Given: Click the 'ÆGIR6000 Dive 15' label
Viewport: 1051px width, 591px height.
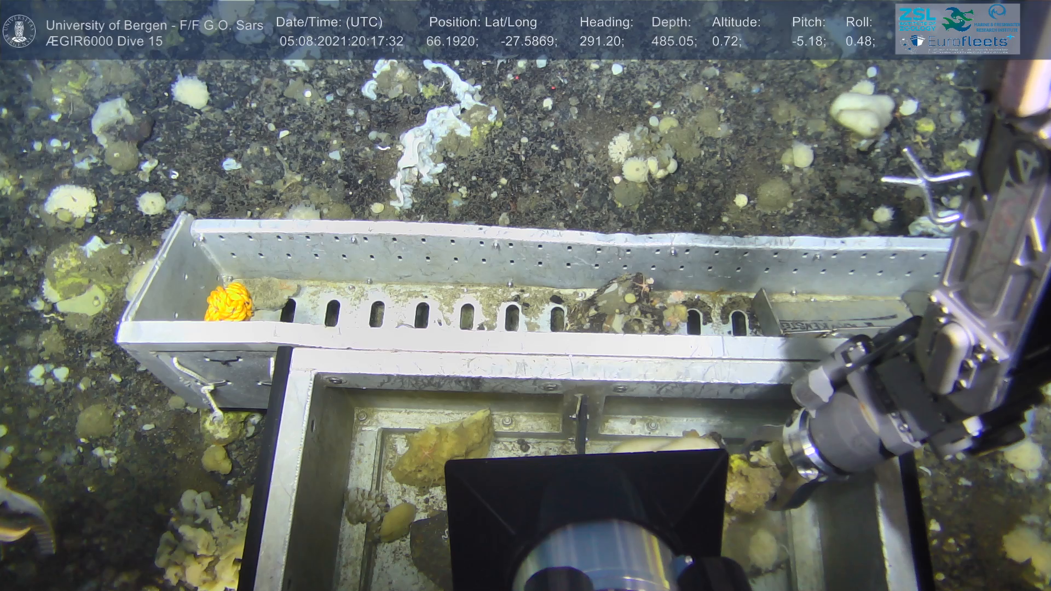Looking at the screenshot, I should point(104,41).
